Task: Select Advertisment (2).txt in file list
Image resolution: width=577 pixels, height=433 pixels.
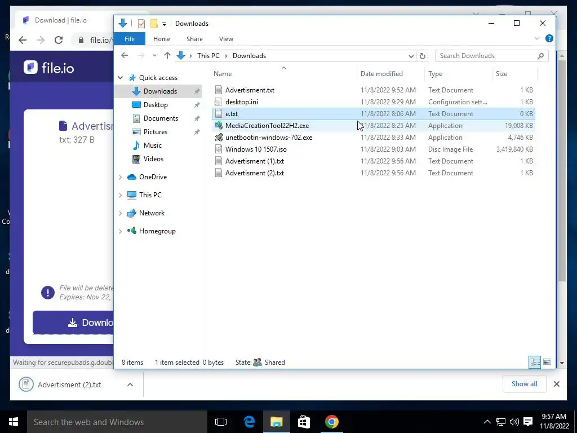Action: click(373, 173)
